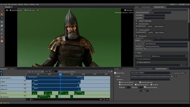Switch to Movie Capture tab
The width and height of the screenshot is (190, 107).
click(x=147, y=40)
